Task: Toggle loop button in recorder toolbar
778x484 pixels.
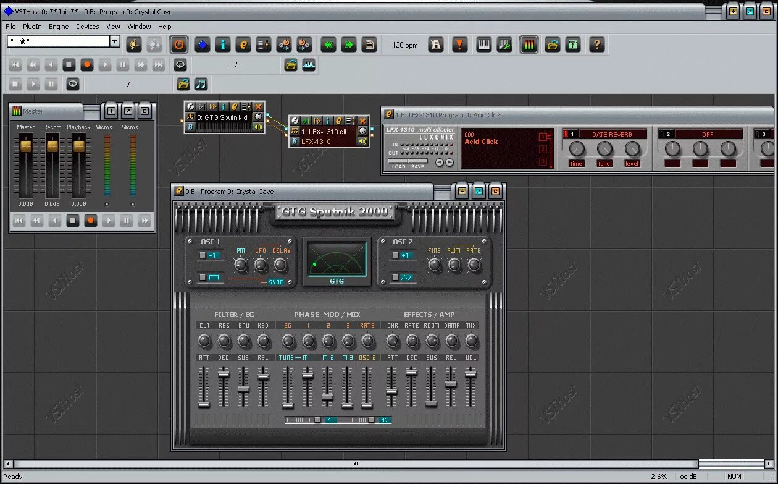Action: [x=180, y=65]
